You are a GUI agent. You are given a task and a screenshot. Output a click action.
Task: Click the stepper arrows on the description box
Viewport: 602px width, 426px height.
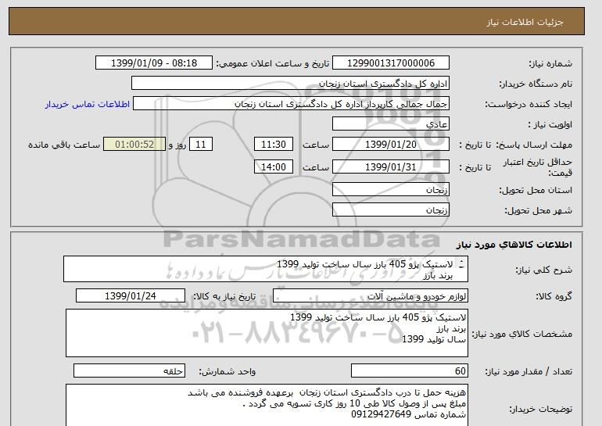tap(461, 264)
